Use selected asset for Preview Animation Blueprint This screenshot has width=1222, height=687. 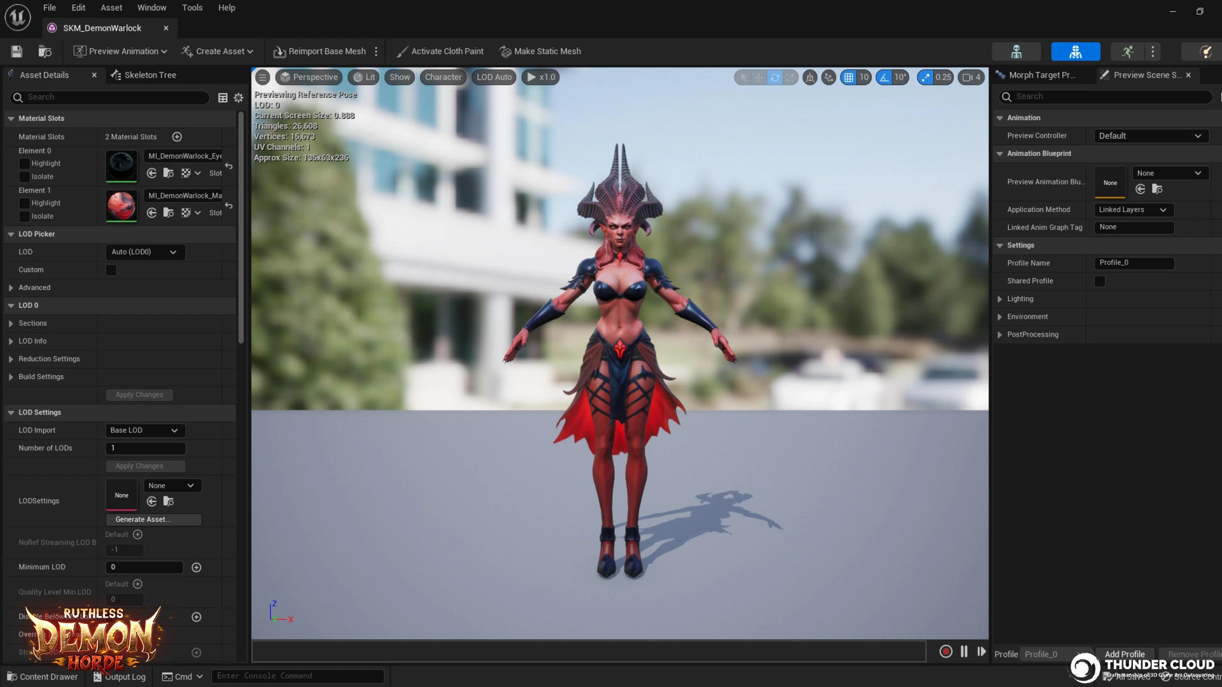[x=1141, y=189]
